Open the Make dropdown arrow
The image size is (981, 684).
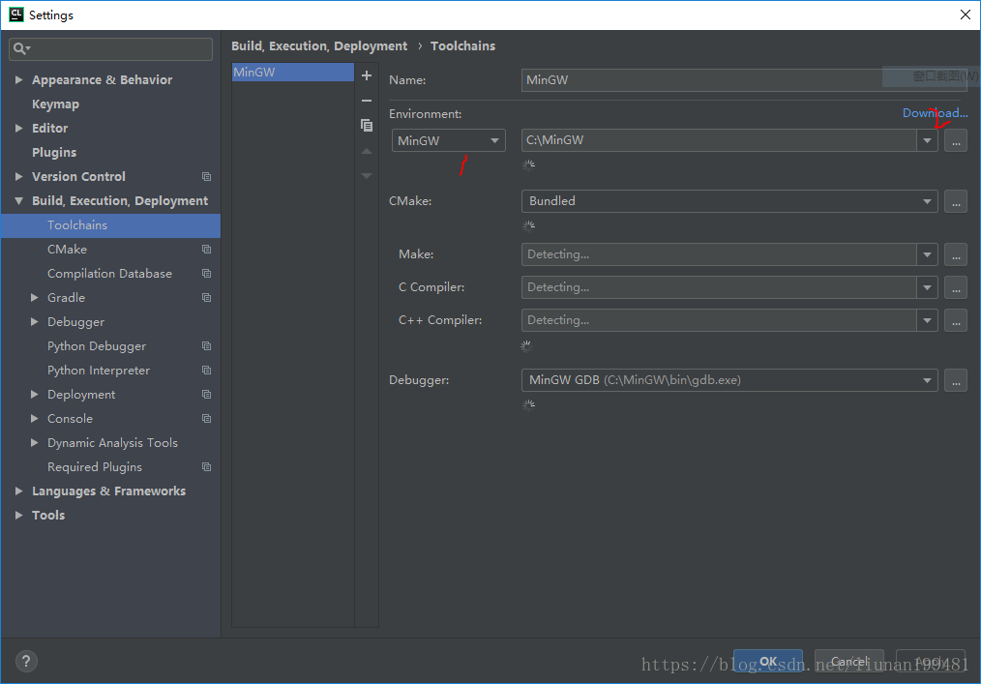click(x=927, y=254)
